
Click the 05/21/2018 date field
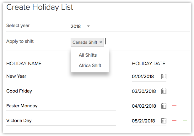click(x=144, y=121)
